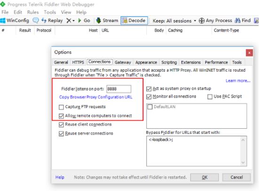Disable Reuse client connections
259x191 pixels.
click(61, 125)
